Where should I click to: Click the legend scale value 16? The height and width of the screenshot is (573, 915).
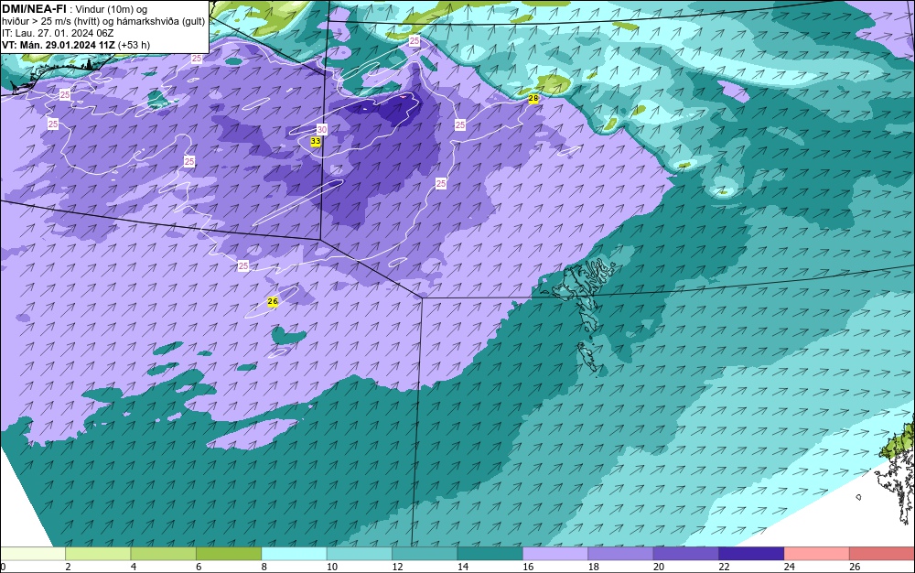click(528, 567)
